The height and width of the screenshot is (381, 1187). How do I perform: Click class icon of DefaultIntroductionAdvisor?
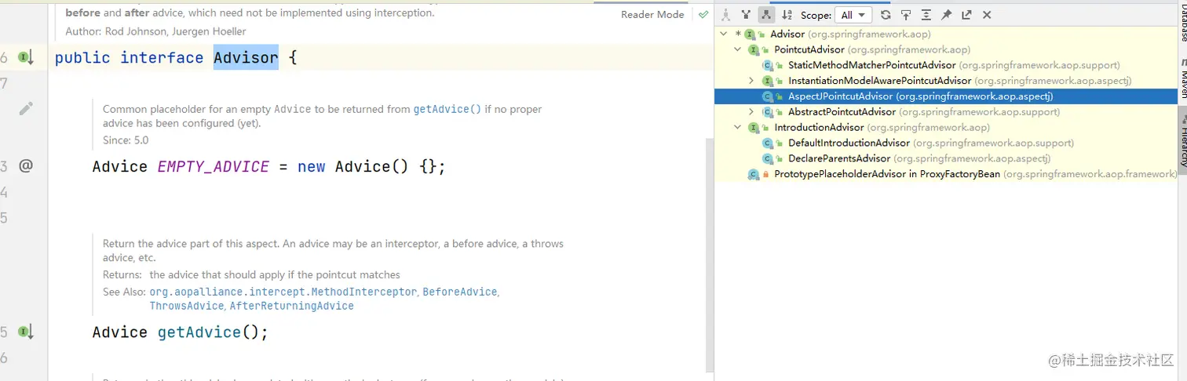[x=768, y=143]
